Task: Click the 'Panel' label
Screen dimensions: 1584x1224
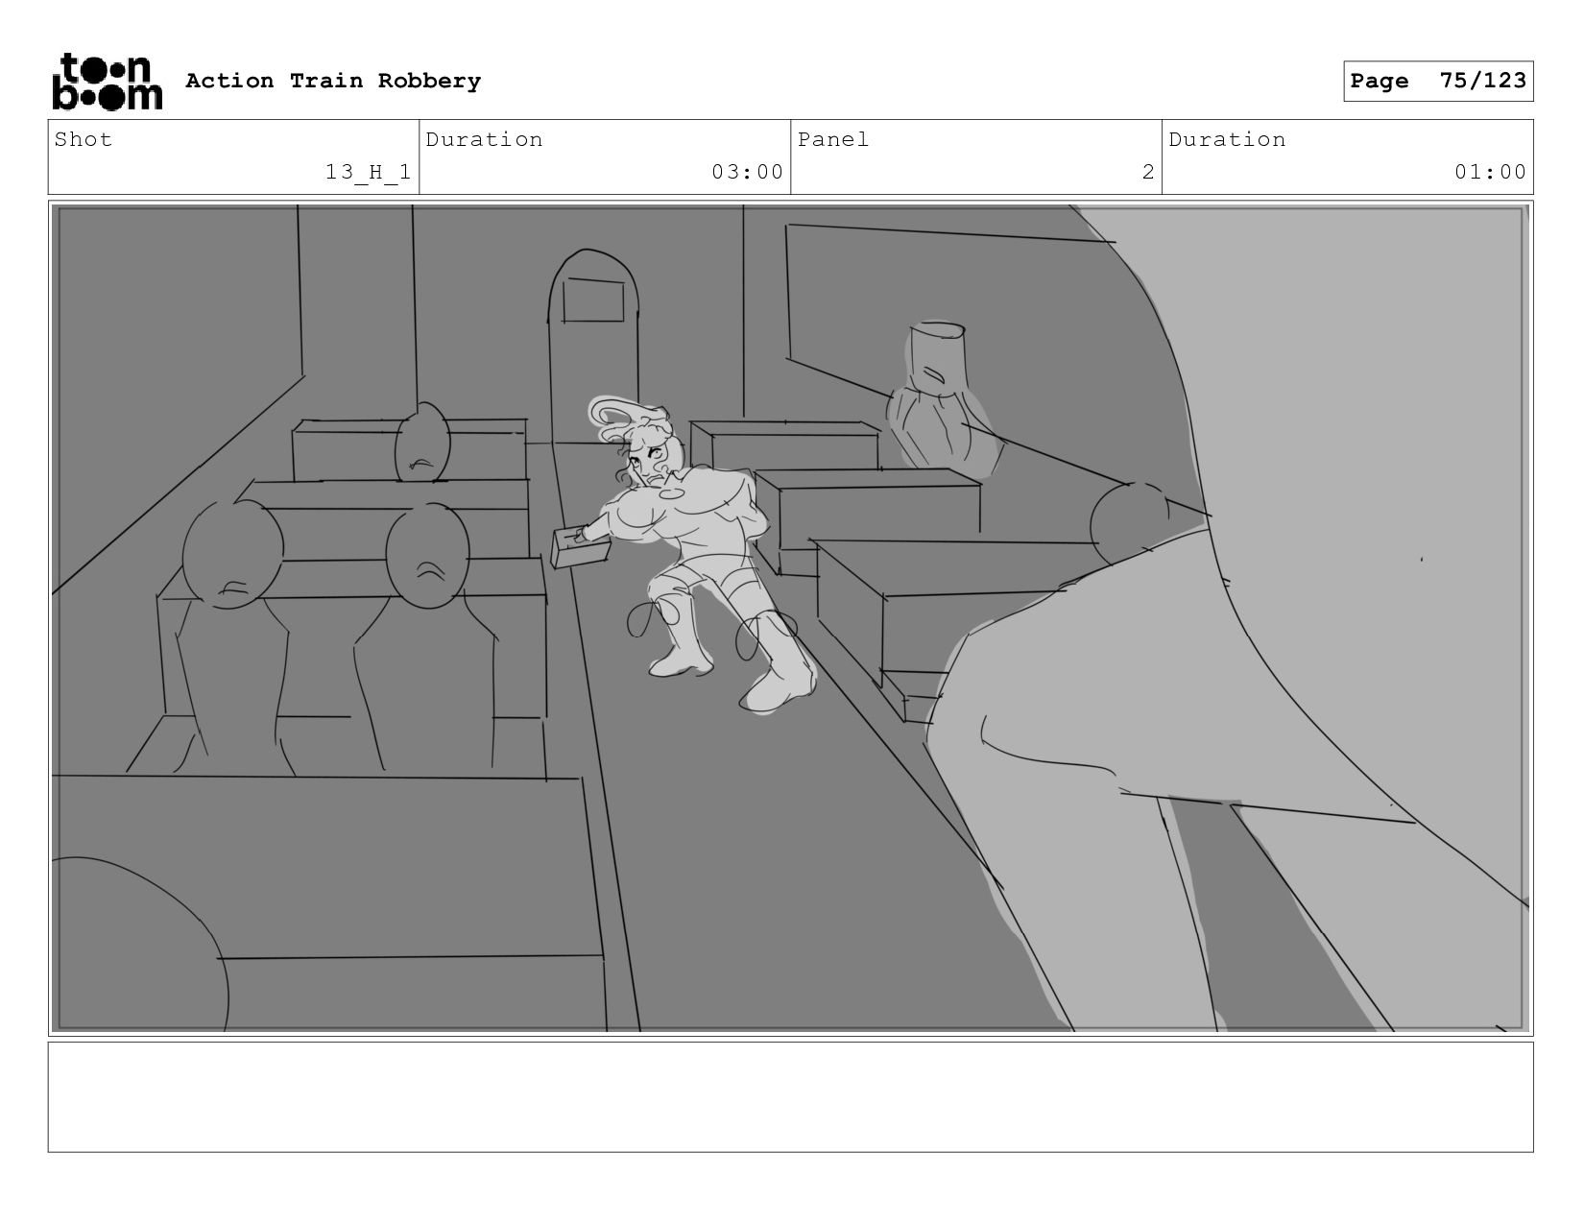Action: (833, 139)
